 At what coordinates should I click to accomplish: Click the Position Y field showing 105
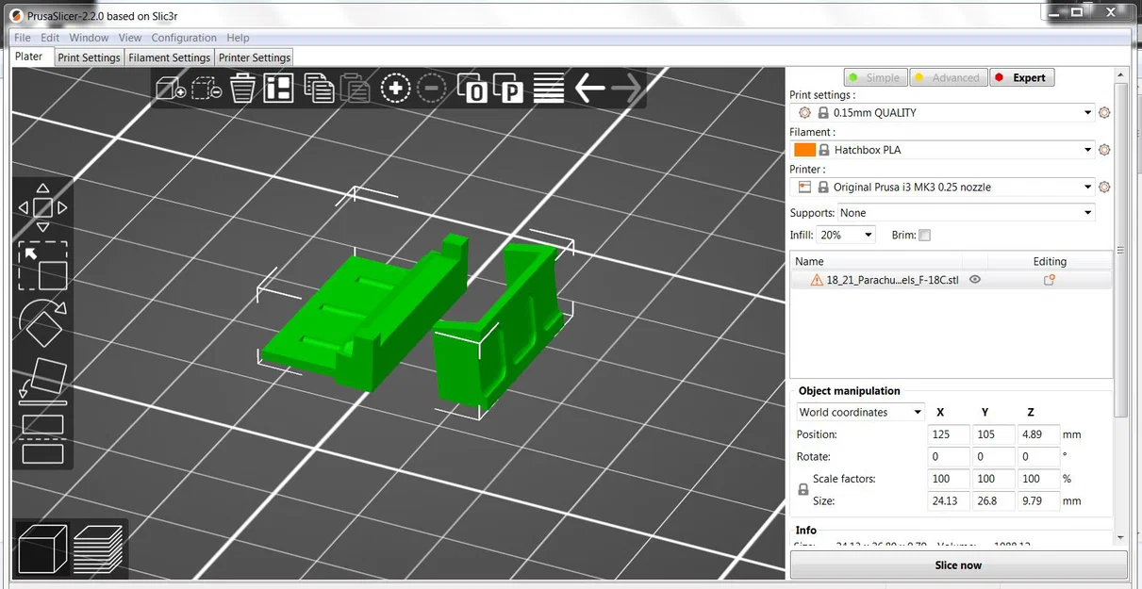tap(993, 434)
